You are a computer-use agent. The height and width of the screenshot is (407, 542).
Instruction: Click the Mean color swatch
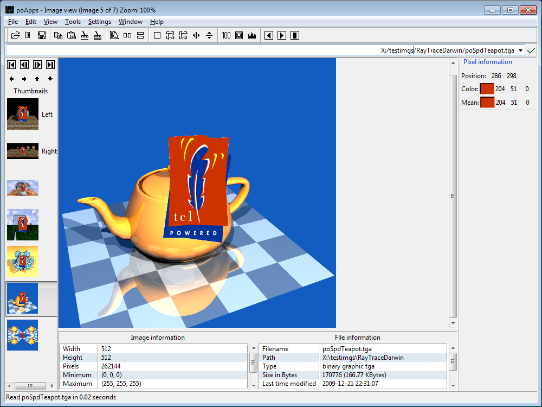pos(487,102)
